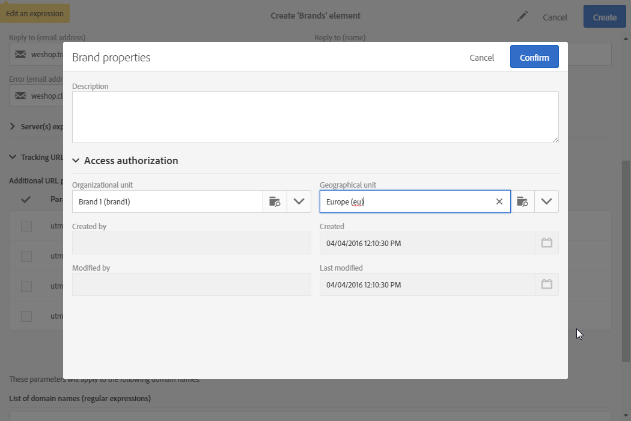Click the envelope icon in Reply to field
This screenshot has width=631, height=421.
(20, 54)
